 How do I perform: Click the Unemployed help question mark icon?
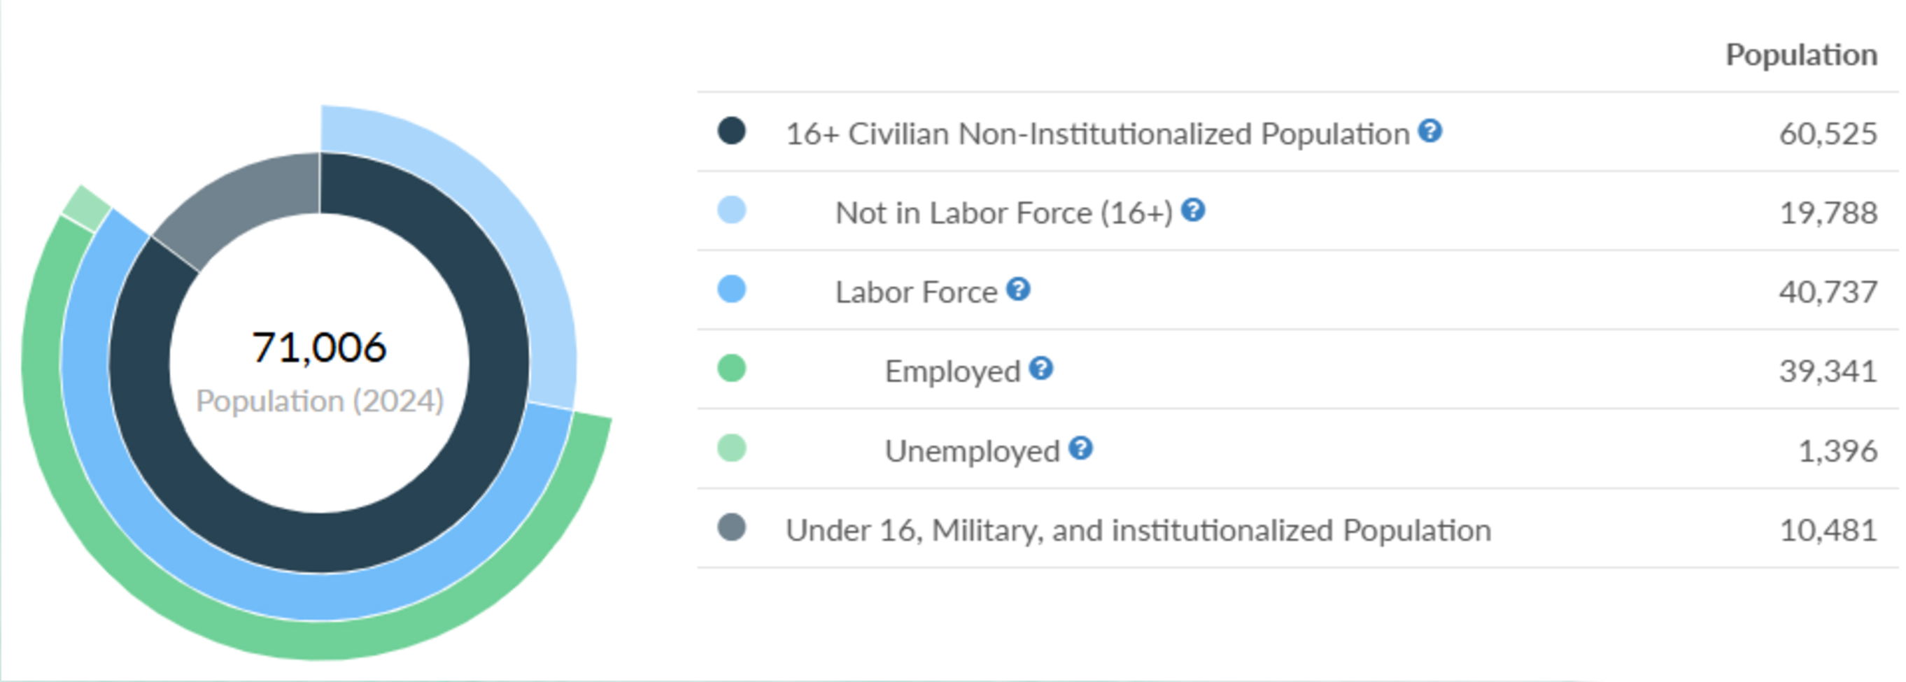tap(1080, 448)
